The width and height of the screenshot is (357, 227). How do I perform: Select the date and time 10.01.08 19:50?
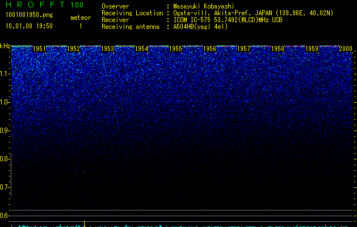coord(28,26)
